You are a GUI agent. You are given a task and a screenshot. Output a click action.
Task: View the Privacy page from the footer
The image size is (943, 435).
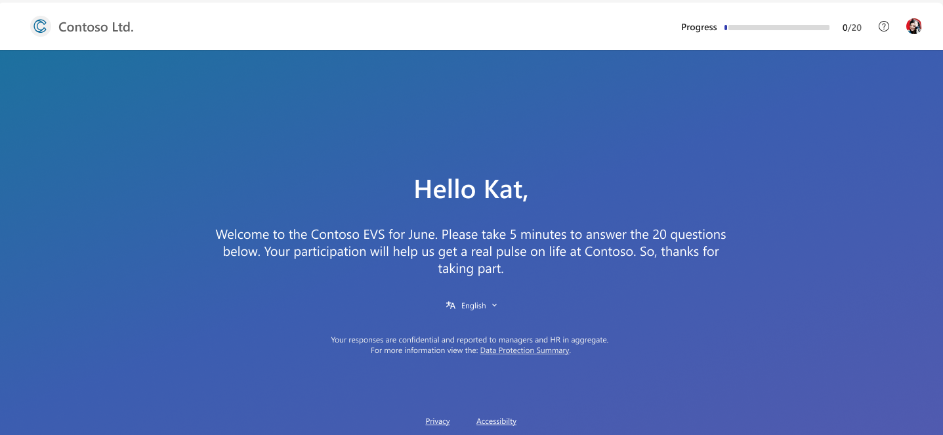437,421
